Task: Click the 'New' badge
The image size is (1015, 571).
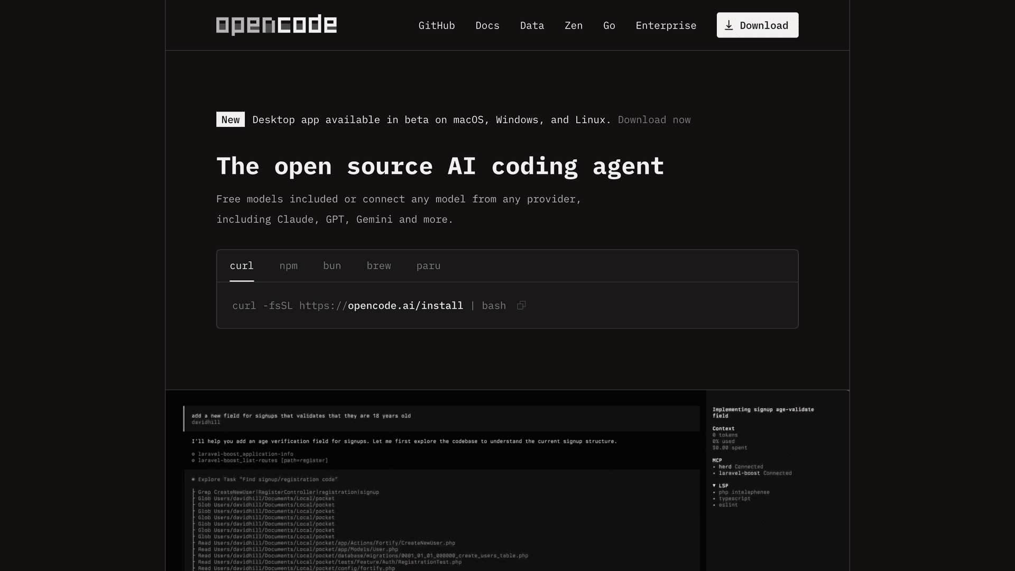Action: point(230,119)
